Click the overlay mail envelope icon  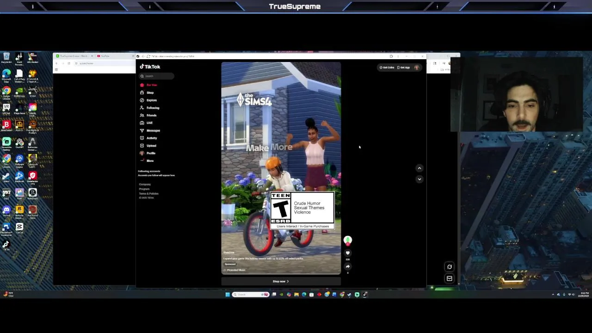pyautogui.click(x=449, y=278)
